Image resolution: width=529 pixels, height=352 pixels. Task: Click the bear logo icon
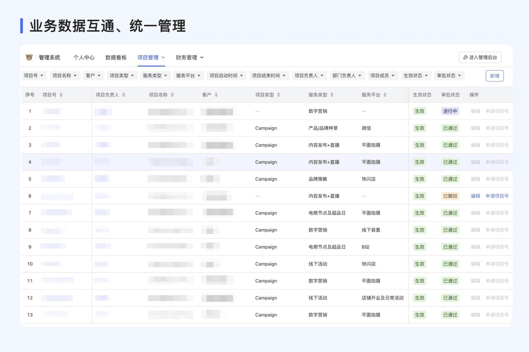[29, 57]
